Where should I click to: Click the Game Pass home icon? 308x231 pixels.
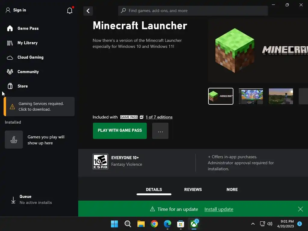[10, 28]
